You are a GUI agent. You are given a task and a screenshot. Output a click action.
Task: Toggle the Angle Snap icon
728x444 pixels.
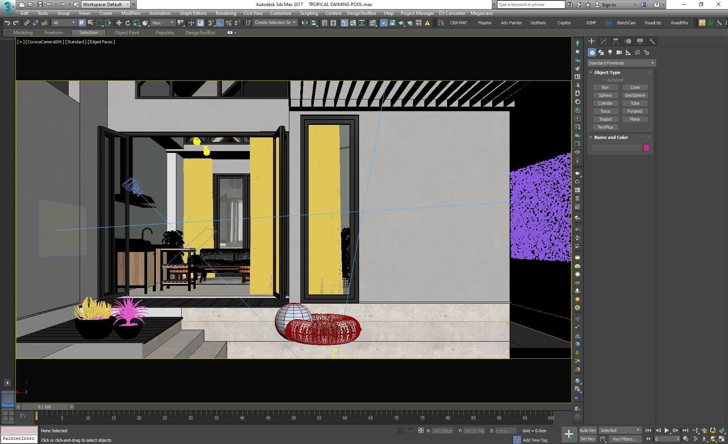[x=220, y=23]
